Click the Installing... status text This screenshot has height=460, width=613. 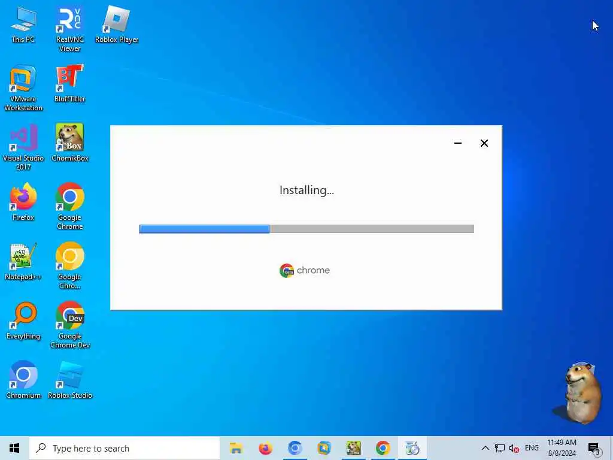(306, 190)
